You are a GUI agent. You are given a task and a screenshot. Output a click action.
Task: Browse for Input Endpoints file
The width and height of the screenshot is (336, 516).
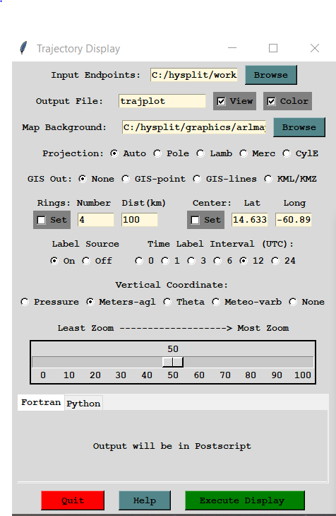tap(271, 75)
